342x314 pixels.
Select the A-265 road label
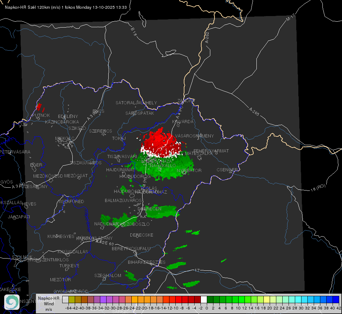pos(254,111)
